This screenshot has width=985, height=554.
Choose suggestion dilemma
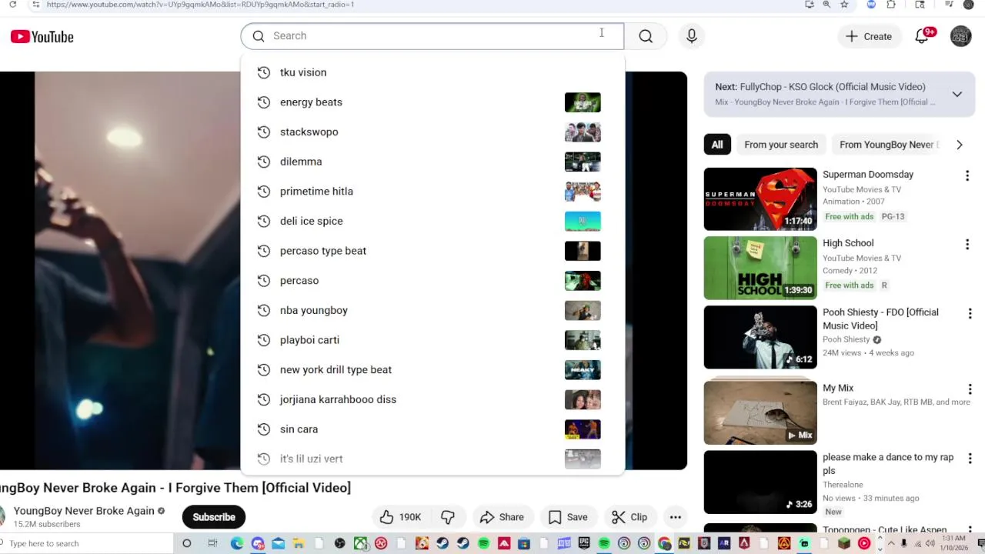(432, 162)
